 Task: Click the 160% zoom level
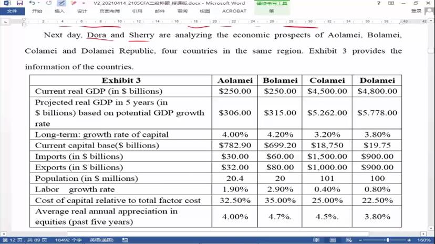[423, 240]
